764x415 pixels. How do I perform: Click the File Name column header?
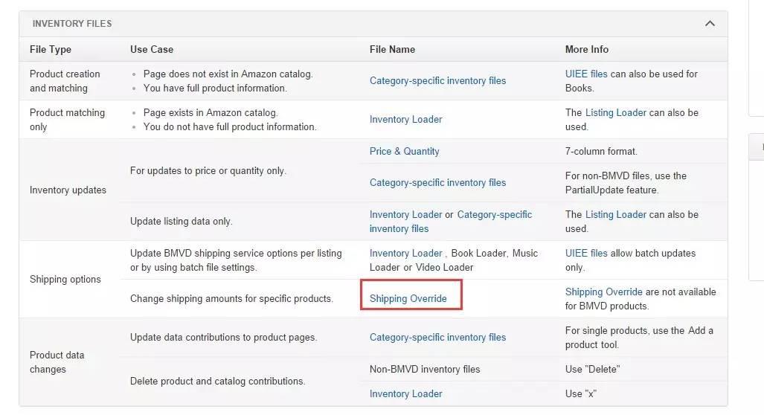392,49
